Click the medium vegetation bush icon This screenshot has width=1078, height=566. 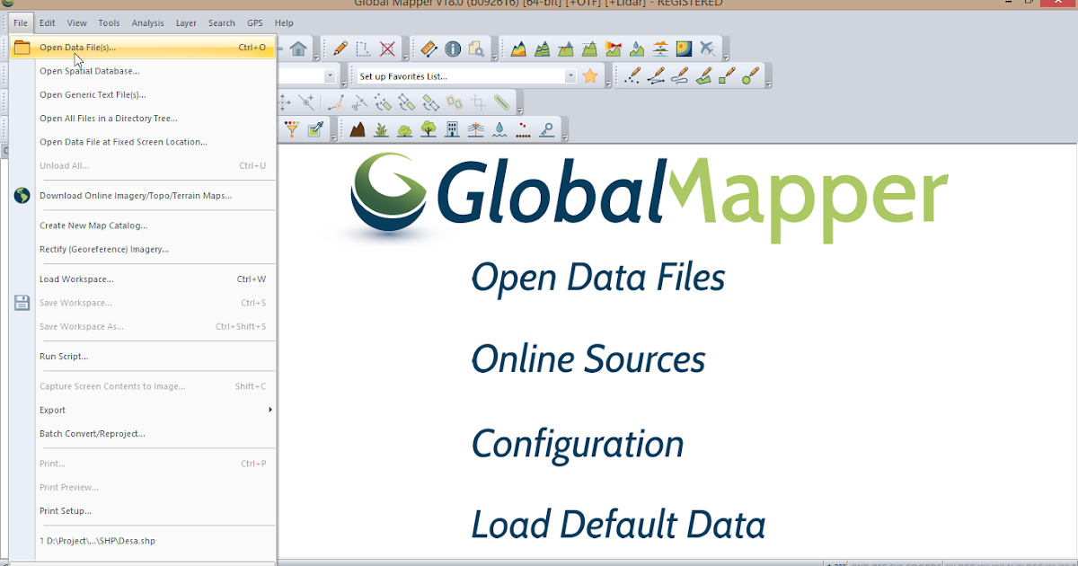pos(404,129)
